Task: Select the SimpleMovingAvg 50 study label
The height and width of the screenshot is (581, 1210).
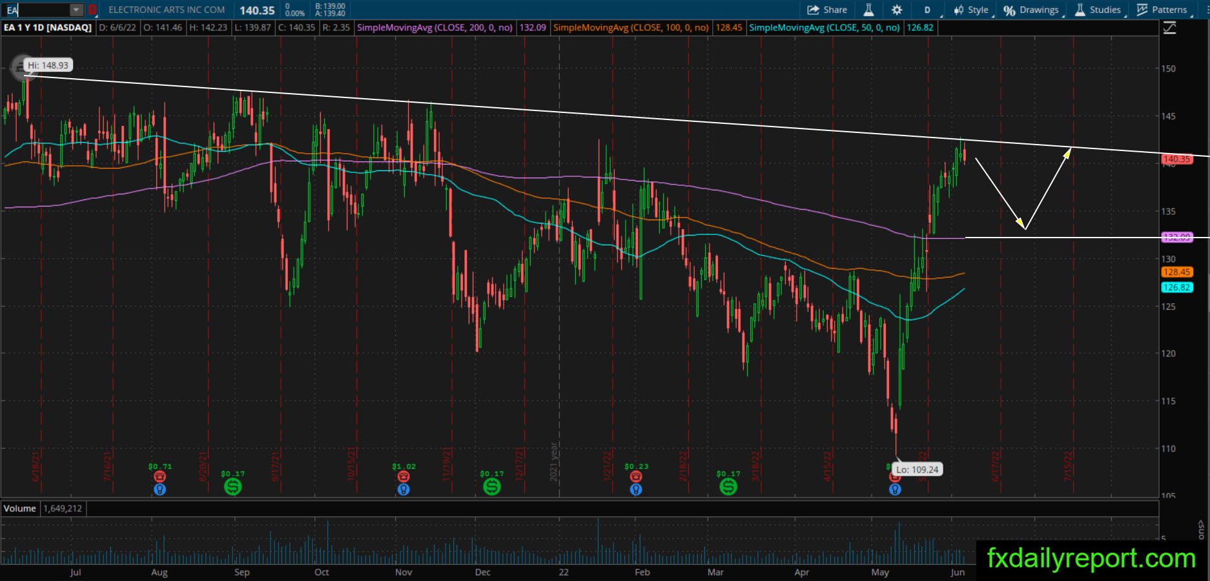Action: click(x=825, y=28)
